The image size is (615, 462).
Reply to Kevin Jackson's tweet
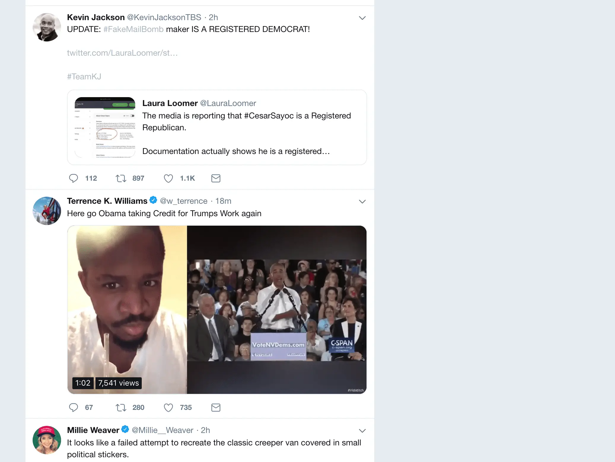coord(74,178)
